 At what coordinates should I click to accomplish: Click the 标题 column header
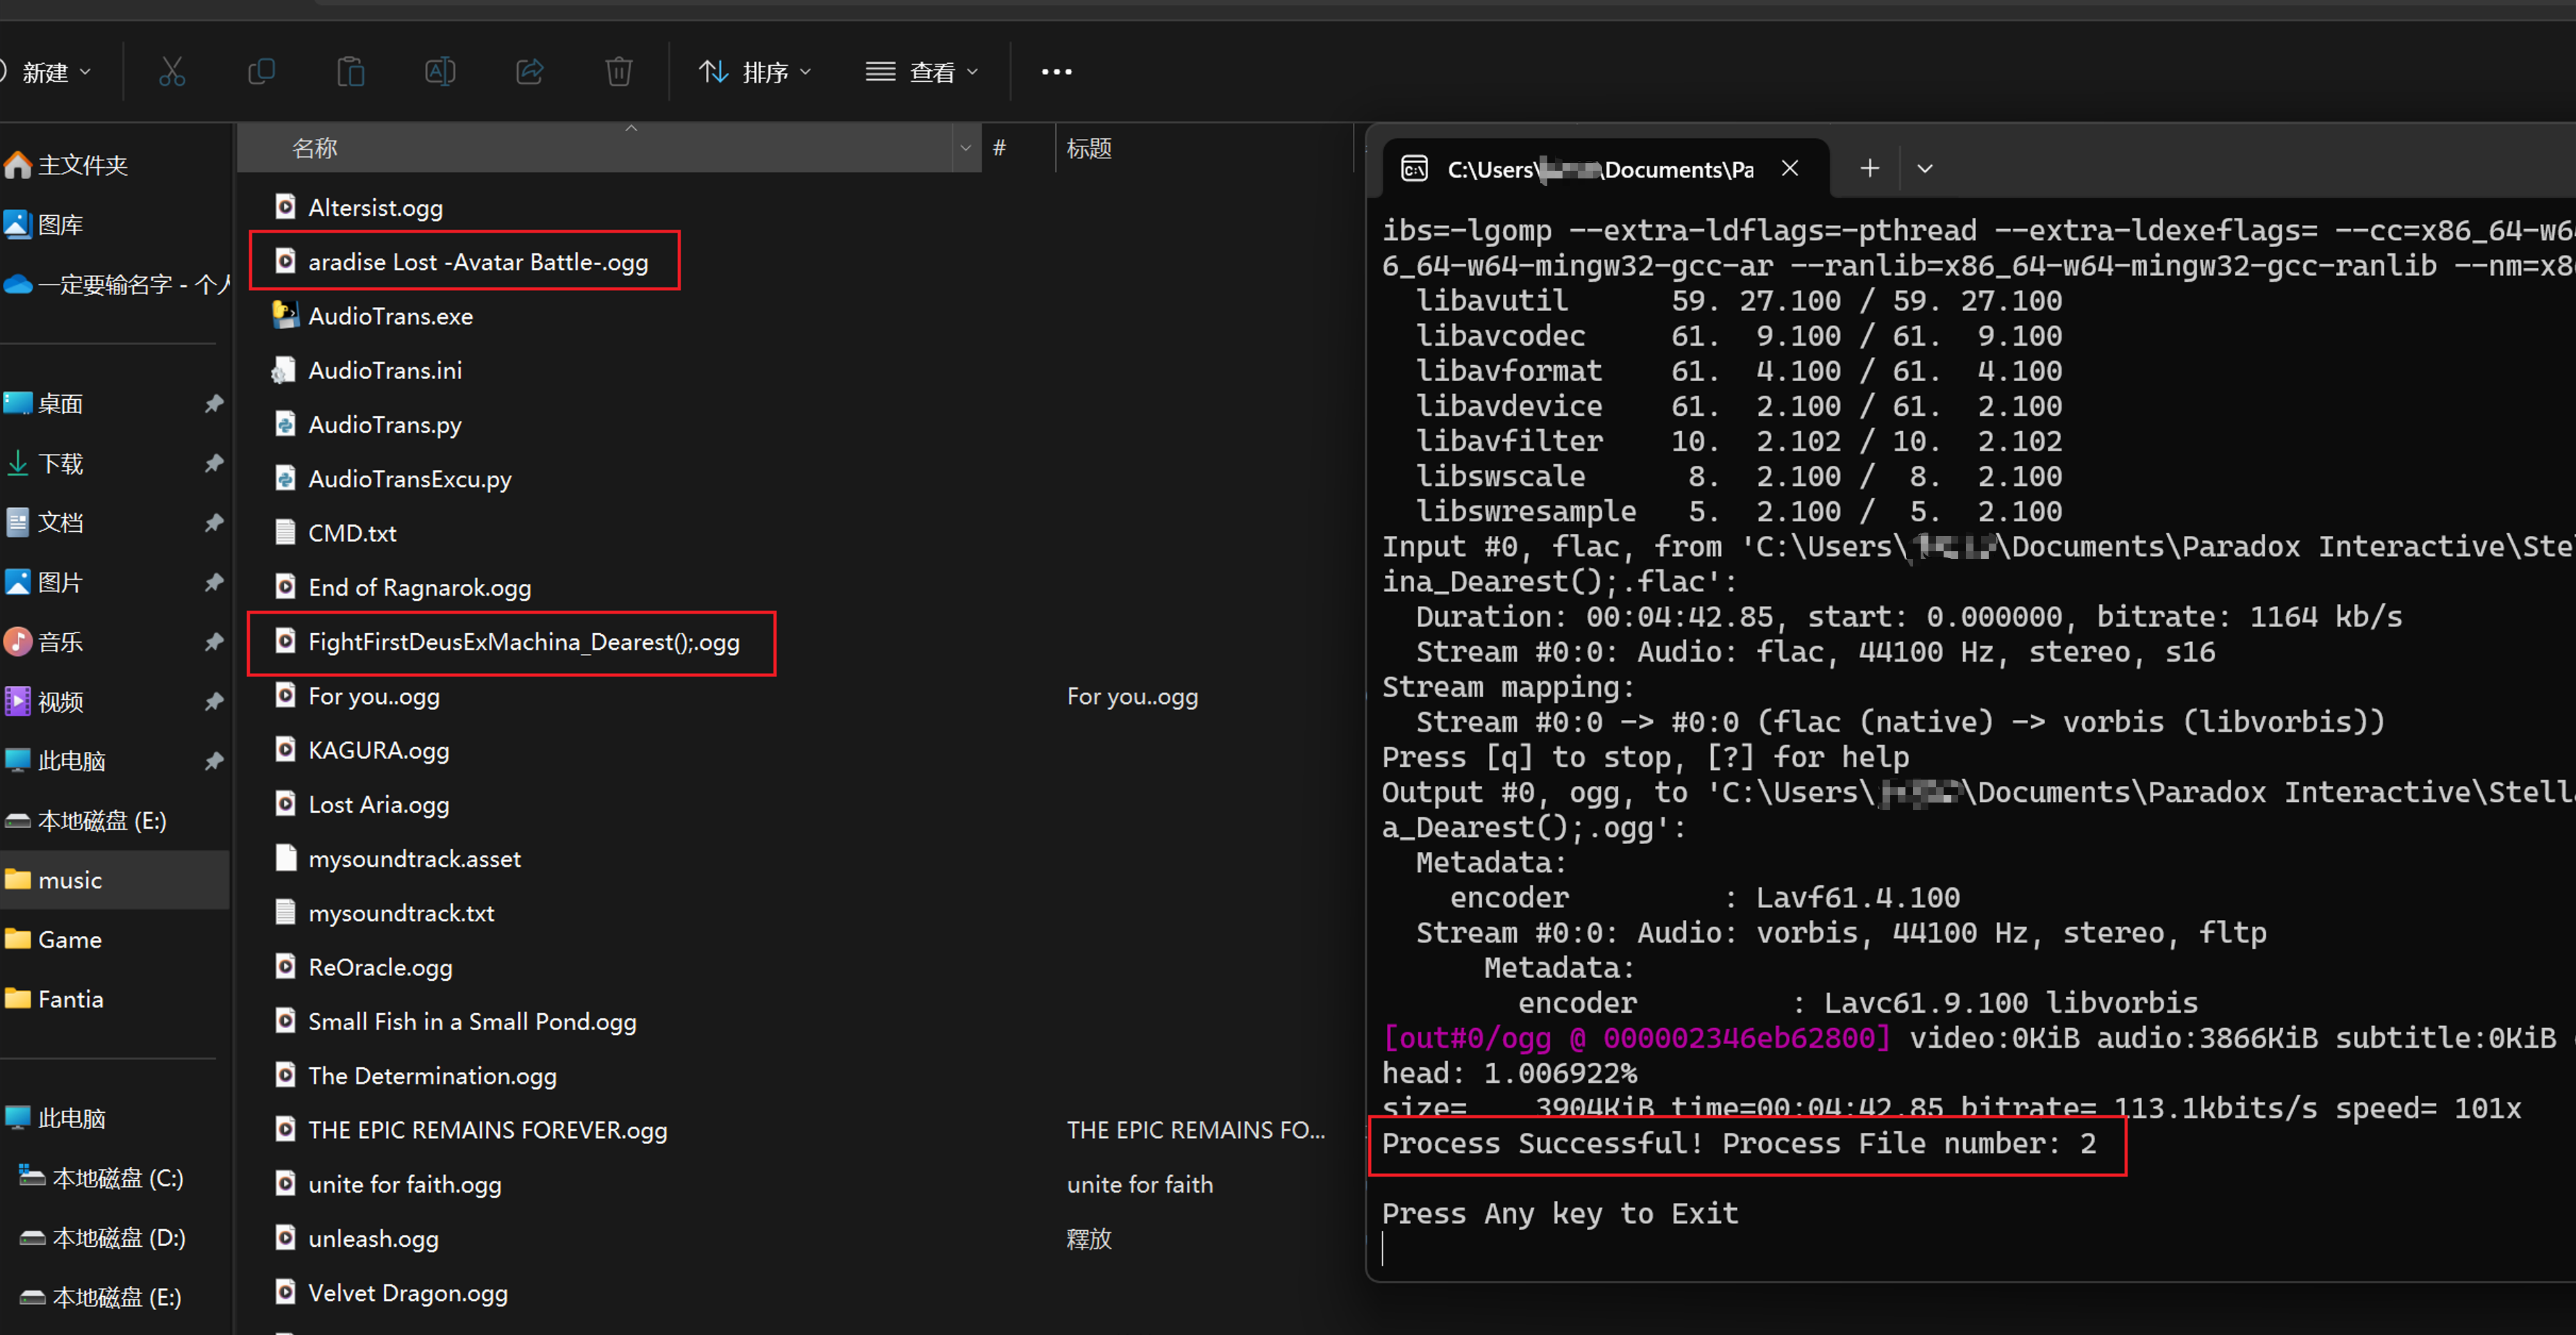coord(1089,148)
